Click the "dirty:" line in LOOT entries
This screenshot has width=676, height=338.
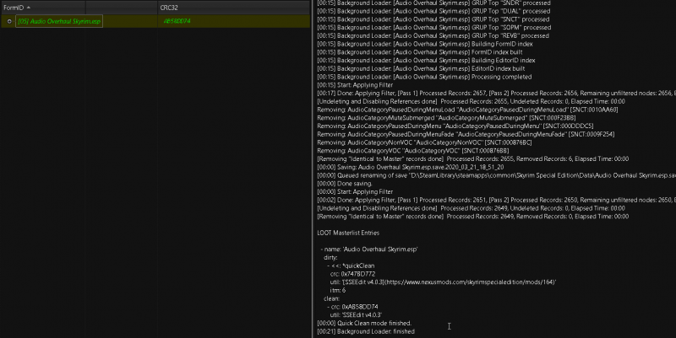coord(330,258)
